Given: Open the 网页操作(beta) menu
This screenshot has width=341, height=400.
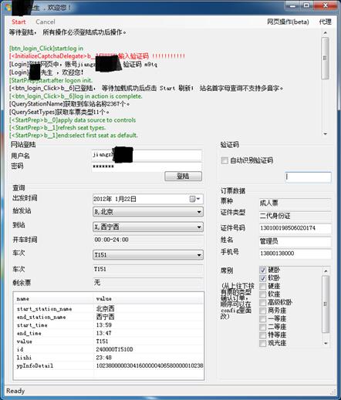Looking at the screenshot, I should 288,22.
